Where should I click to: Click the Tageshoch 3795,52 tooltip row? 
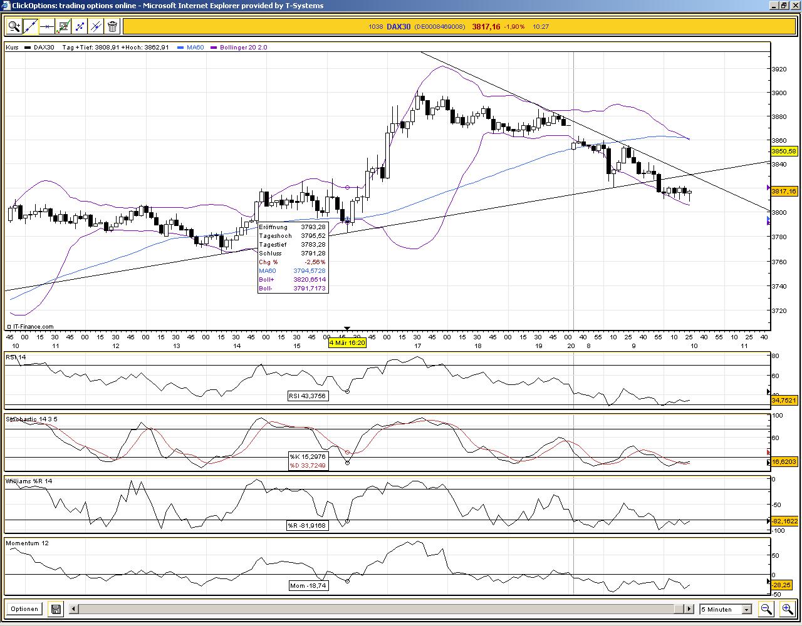(293, 236)
